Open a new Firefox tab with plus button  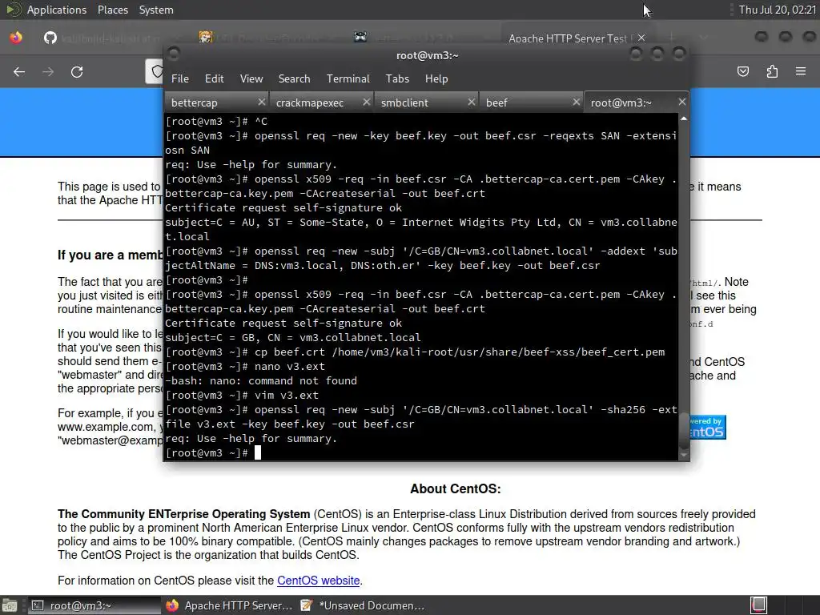click(672, 38)
